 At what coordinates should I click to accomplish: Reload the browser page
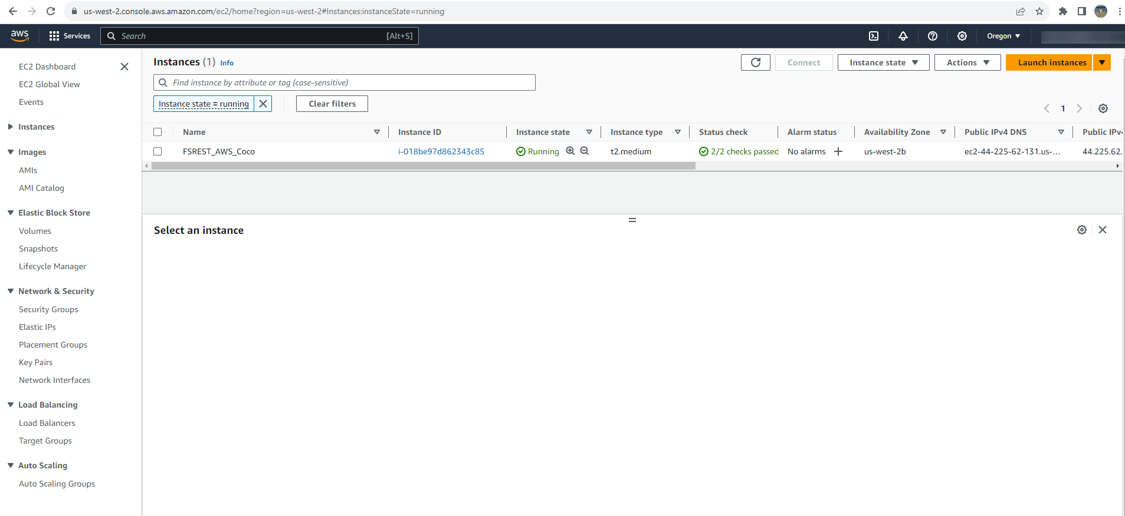[x=51, y=11]
